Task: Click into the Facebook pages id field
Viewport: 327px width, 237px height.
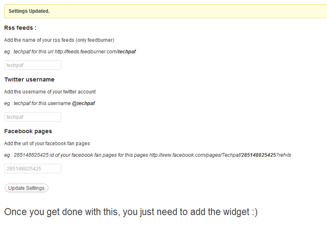Action: click(x=33, y=169)
